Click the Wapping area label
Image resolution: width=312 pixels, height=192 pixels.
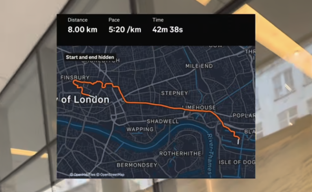pos(140,129)
